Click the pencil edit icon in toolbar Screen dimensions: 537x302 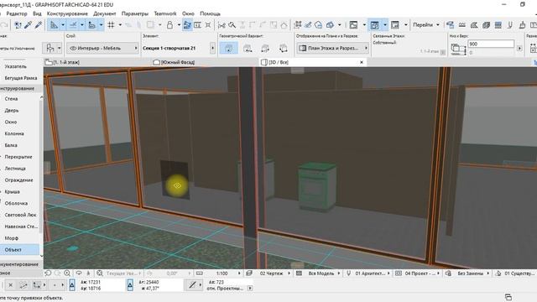(308, 25)
